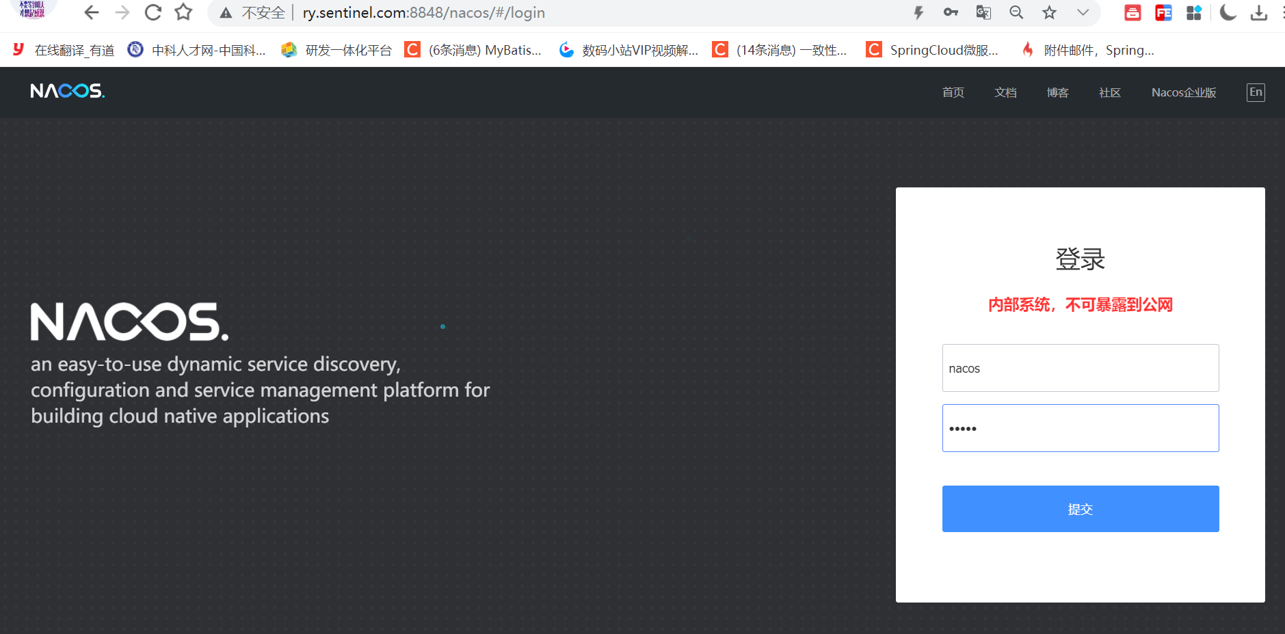
Task: Switch language with the En button
Action: coord(1256,92)
